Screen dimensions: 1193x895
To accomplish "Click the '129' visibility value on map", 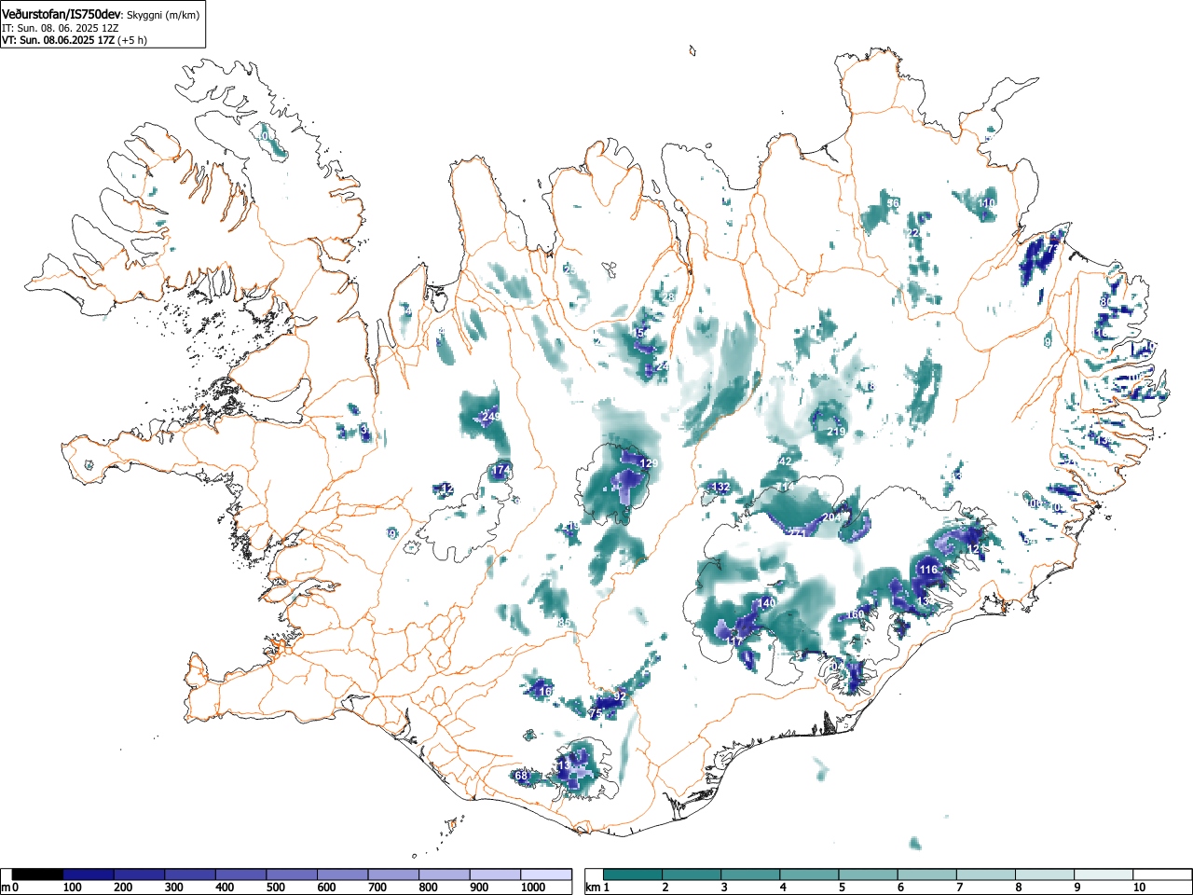I will (x=650, y=463).
